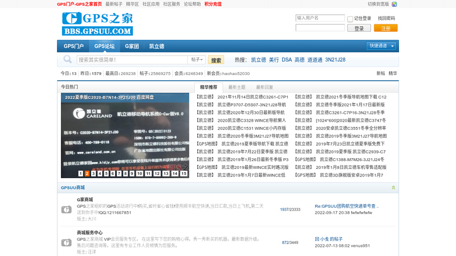Focus the forum search text box
This screenshot has width=456, height=256.
pos(132,60)
